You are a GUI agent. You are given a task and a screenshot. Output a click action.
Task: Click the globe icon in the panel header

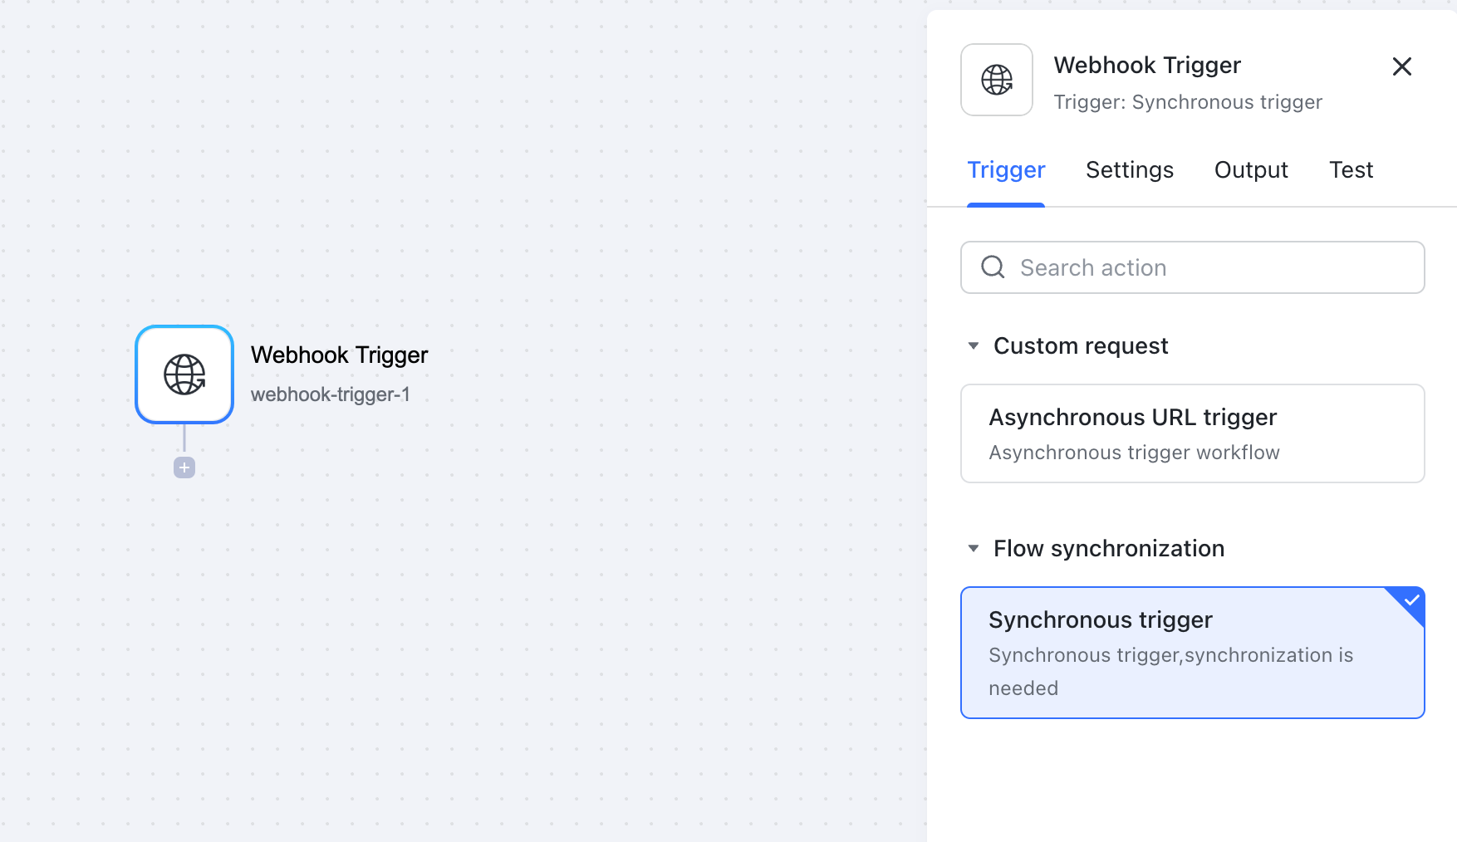[996, 80]
